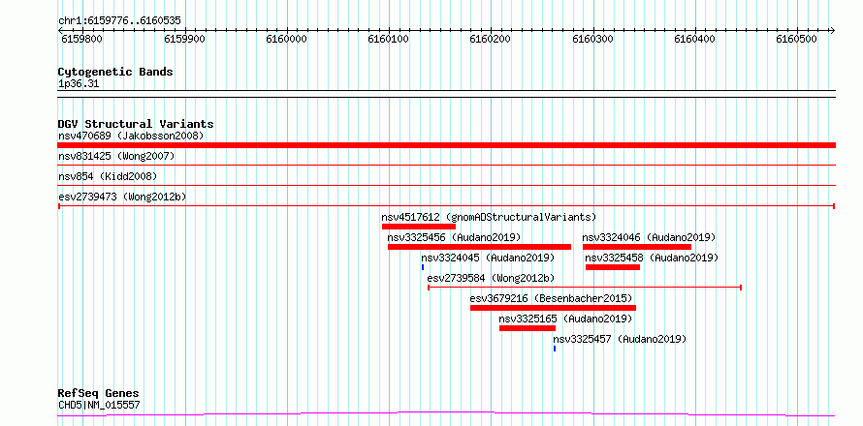Open nsv3325457 (Audano2019) variant label
Screen dimensions: 863x426
tap(620, 339)
